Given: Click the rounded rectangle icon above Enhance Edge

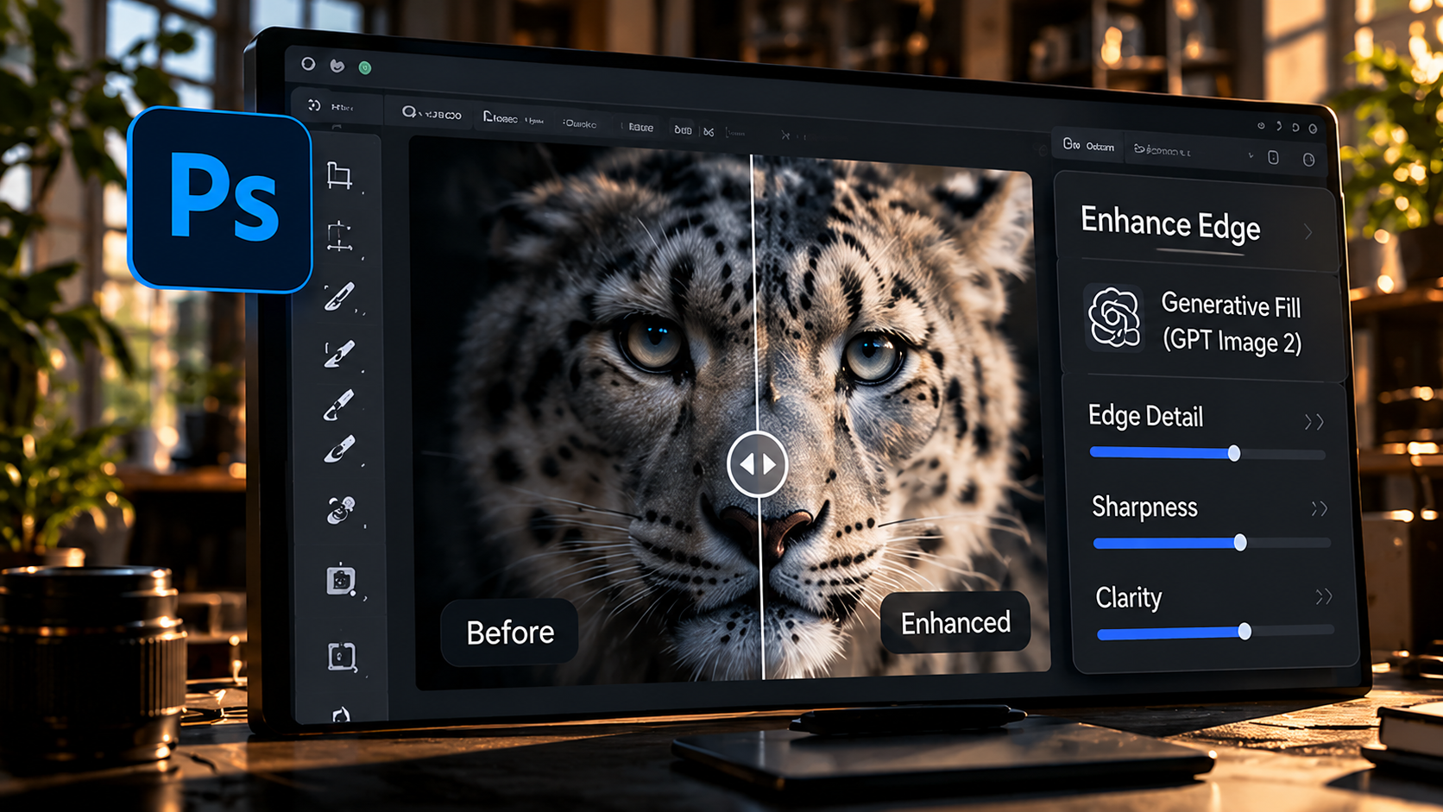Looking at the screenshot, I should click(x=1273, y=157).
